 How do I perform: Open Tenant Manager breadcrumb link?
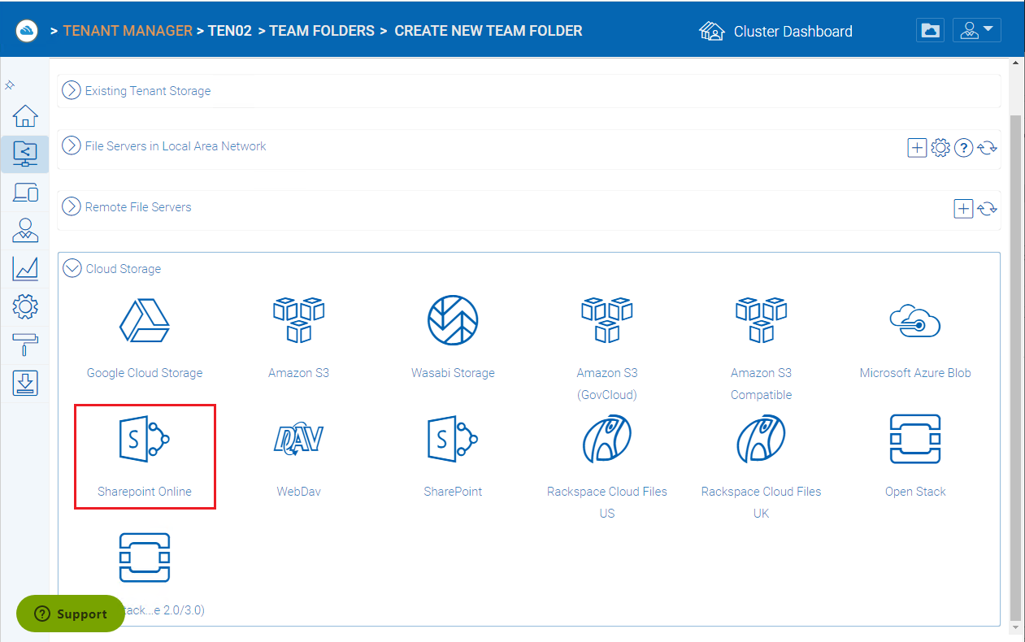click(x=128, y=31)
